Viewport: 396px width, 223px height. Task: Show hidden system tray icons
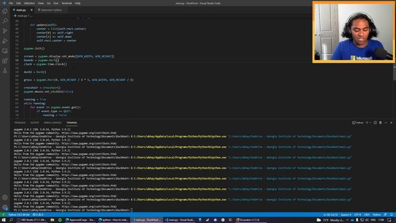(x=347, y=220)
